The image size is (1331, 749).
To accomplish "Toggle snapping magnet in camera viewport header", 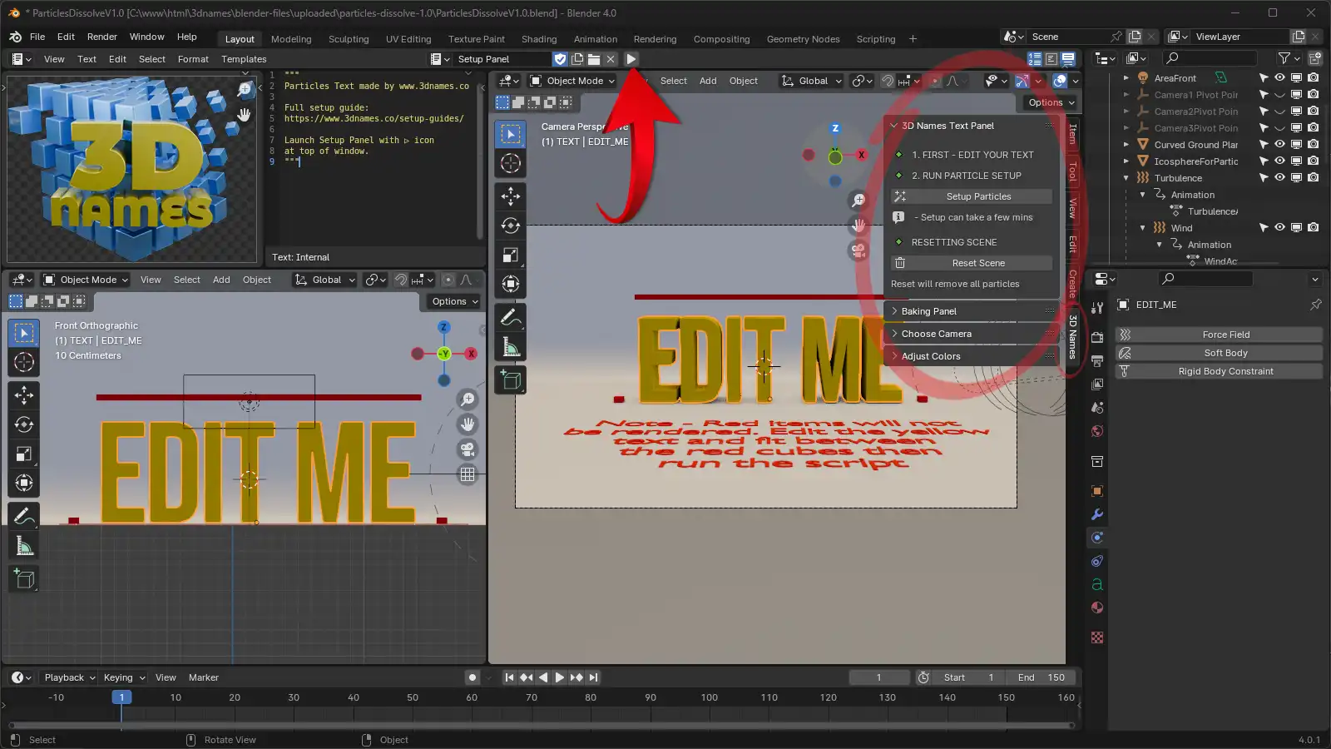I will click(x=887, y=81).
